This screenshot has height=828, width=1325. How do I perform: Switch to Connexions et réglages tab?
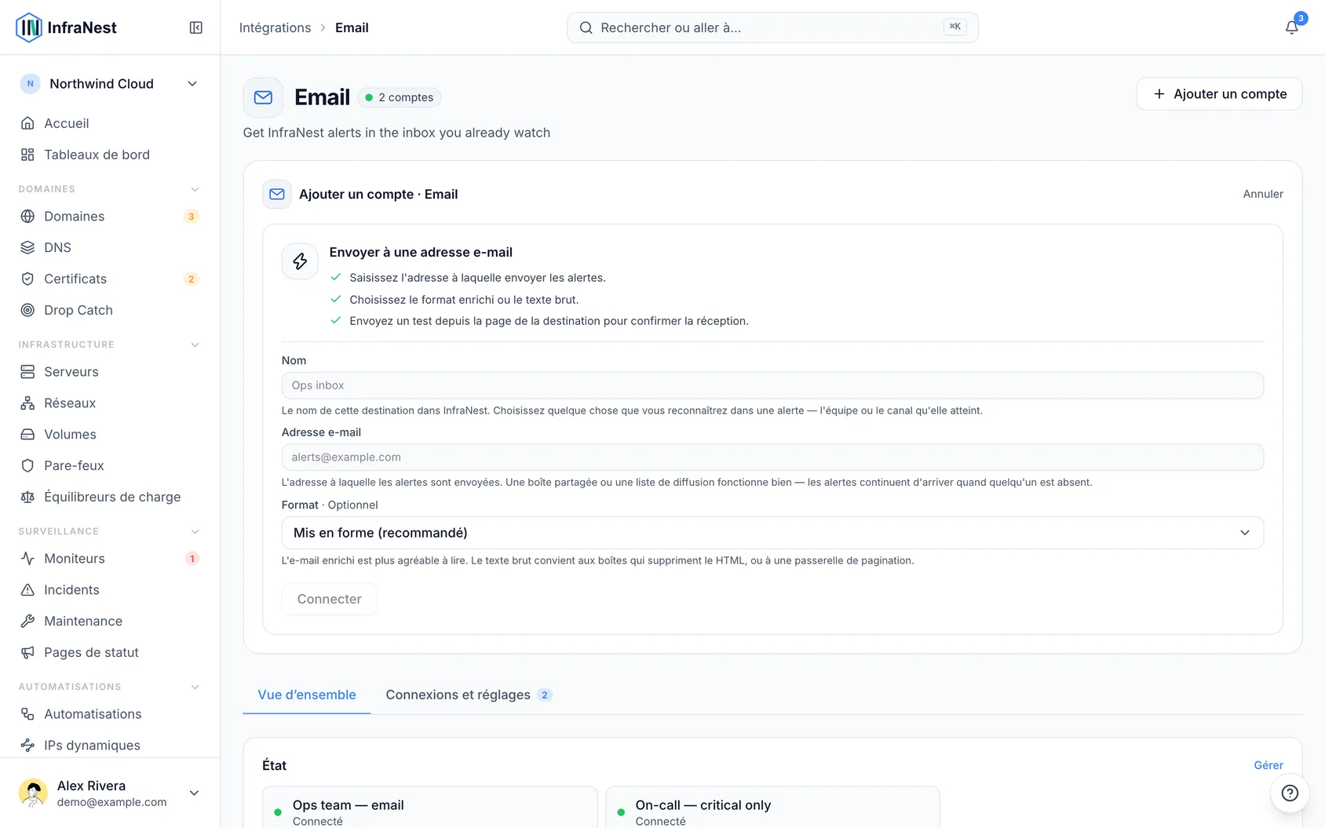[x=469, y=695]
